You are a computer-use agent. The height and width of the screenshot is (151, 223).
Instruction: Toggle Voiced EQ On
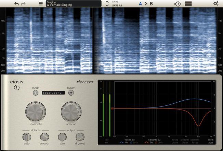tap(127, 142)
